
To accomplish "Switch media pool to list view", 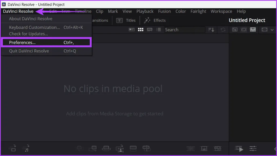I will [159, 30].
